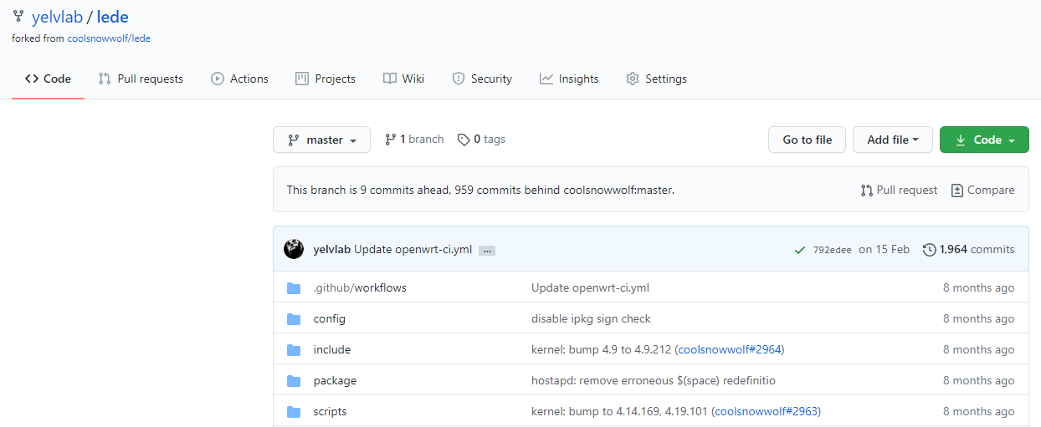Click the Compare link
Screen dimensions: 1041x427
(x=982, y=190)
